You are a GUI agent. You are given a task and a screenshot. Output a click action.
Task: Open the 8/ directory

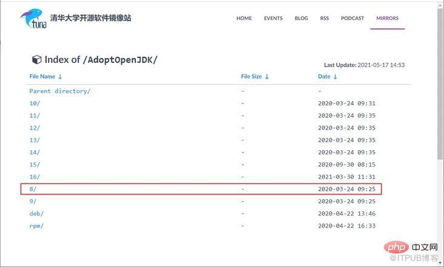33,189
